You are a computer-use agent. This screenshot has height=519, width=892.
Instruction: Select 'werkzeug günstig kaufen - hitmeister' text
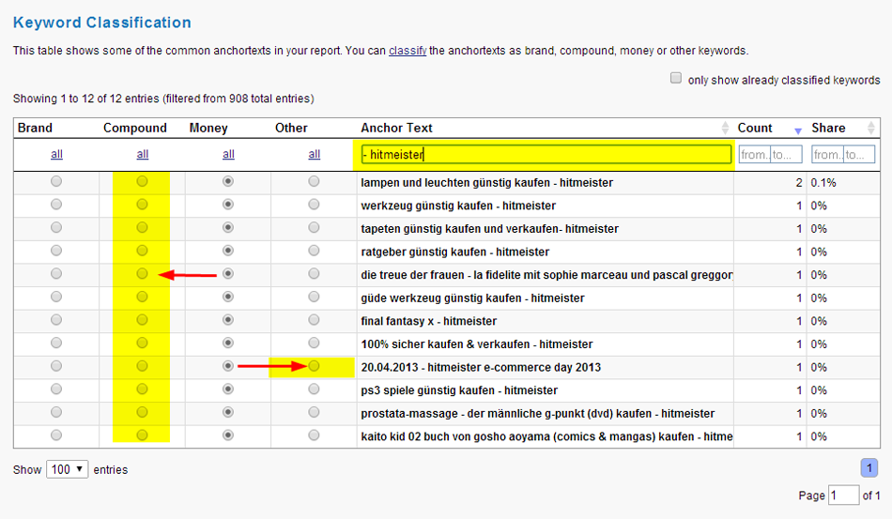[x=458, y=206]
